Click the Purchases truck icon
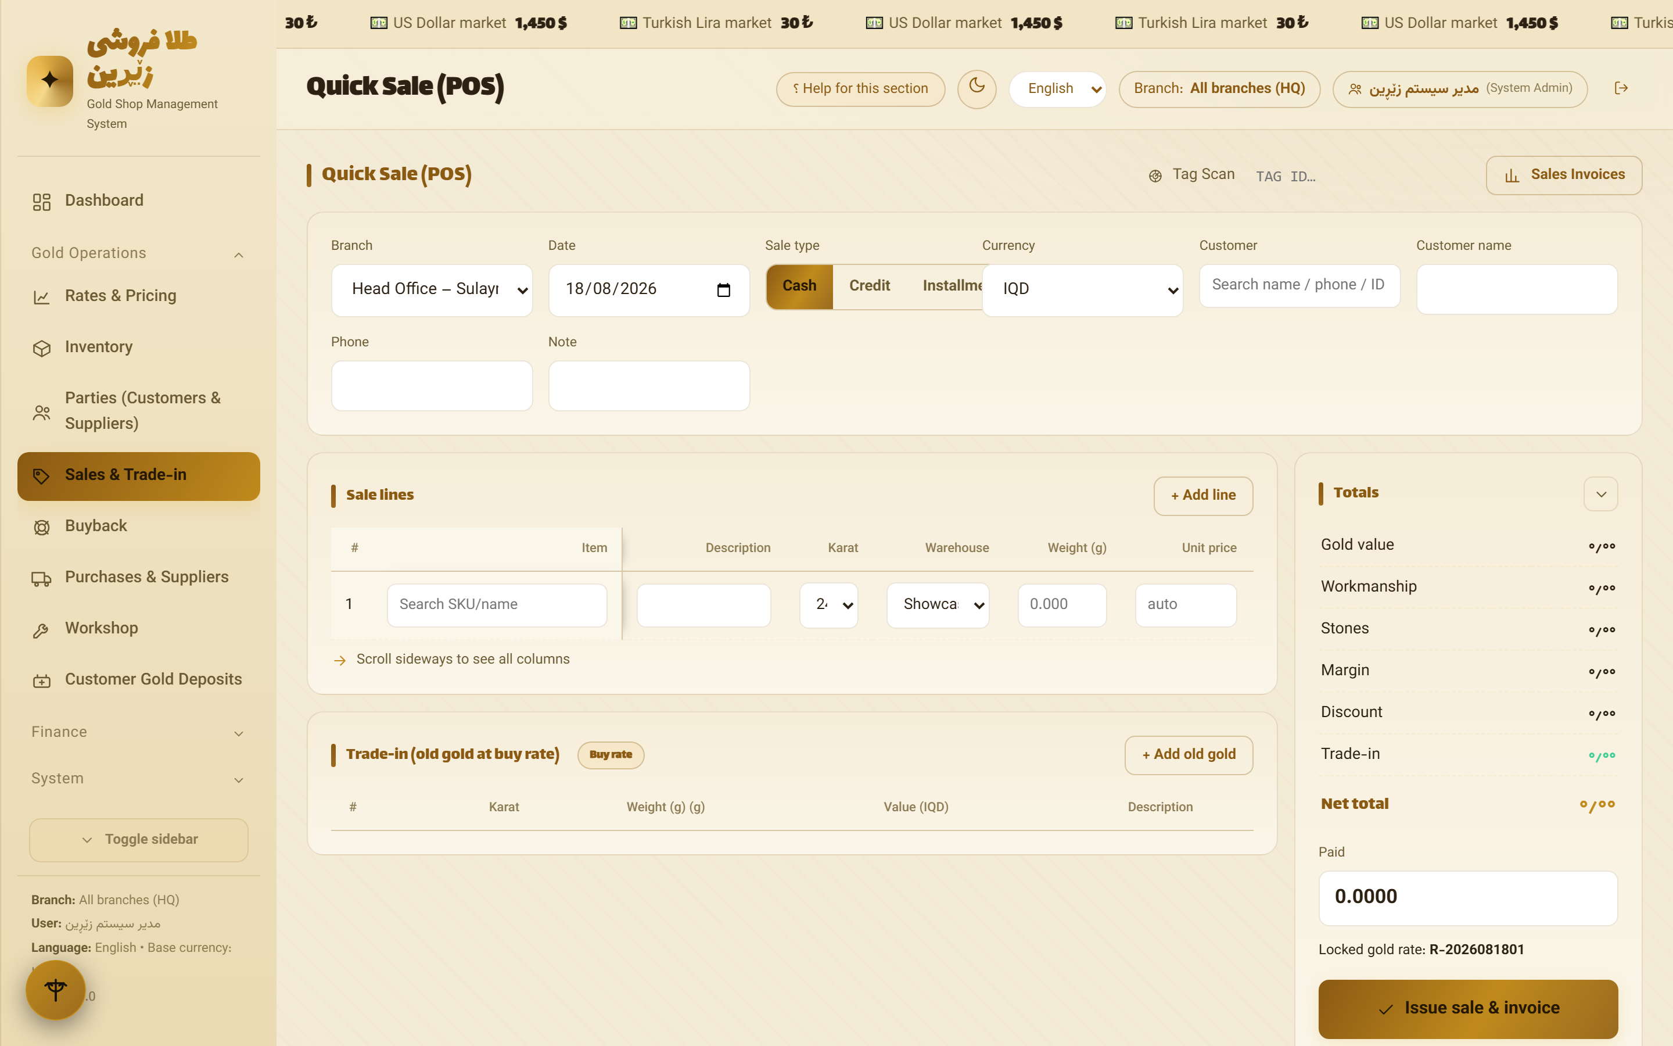Screen dimensions: 1673x1046 pyautogui.click(x=41, y=579)
